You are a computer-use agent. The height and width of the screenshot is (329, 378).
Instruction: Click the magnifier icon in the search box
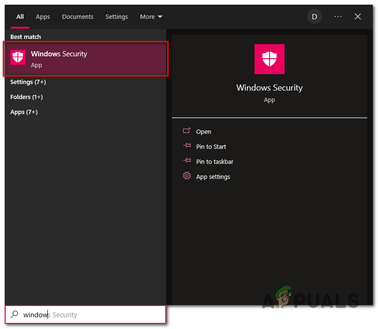coord(15,314)
